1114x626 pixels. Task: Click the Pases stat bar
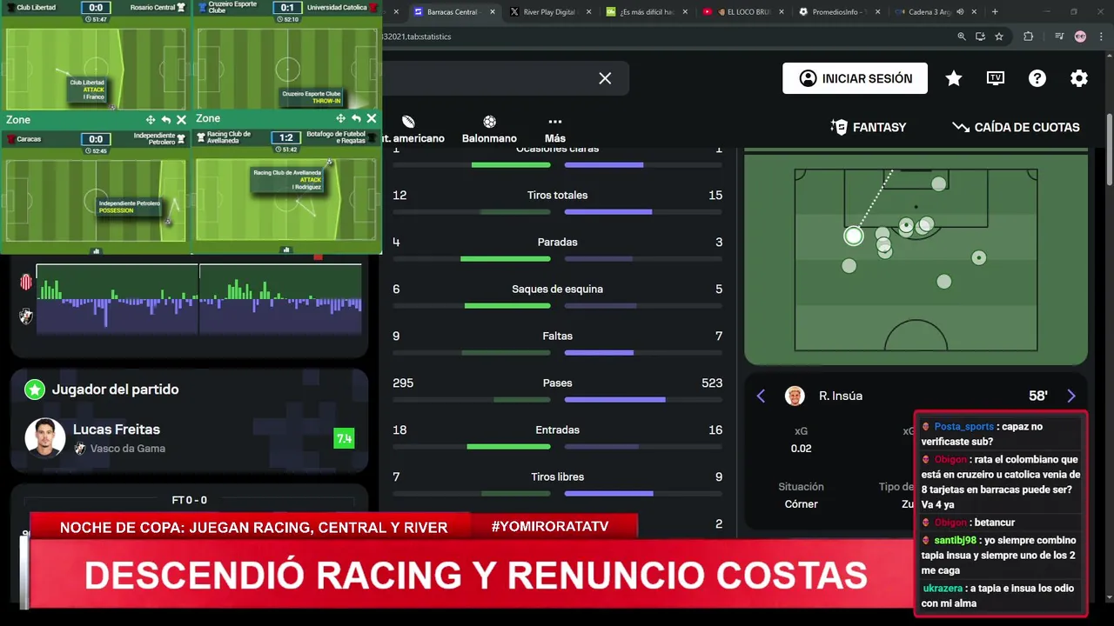(557, 400)
